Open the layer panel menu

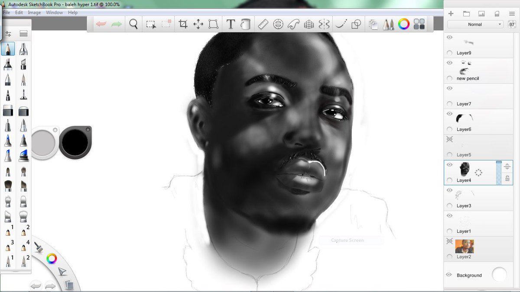pyautogui.click(x=512, y=13)
